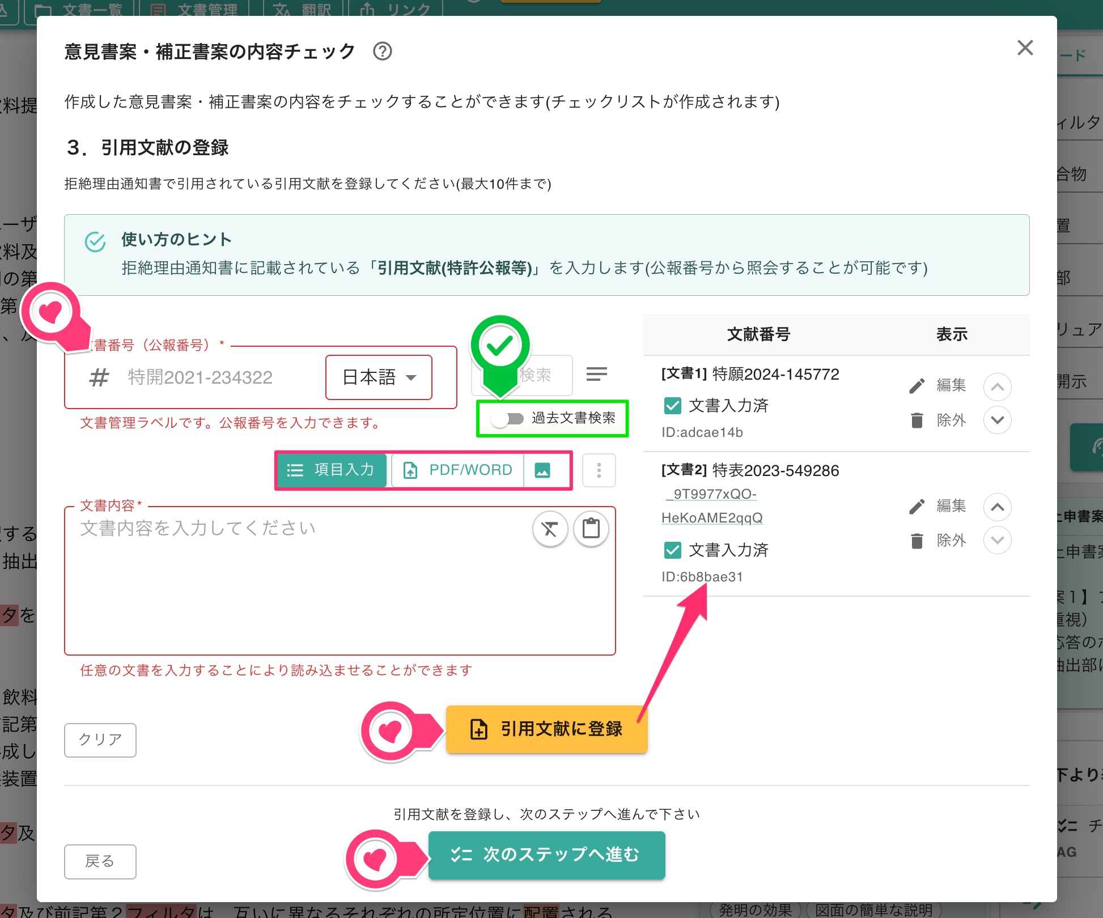
Task: Click the hash icon in document number field
Action: click(x=99, y=378)
